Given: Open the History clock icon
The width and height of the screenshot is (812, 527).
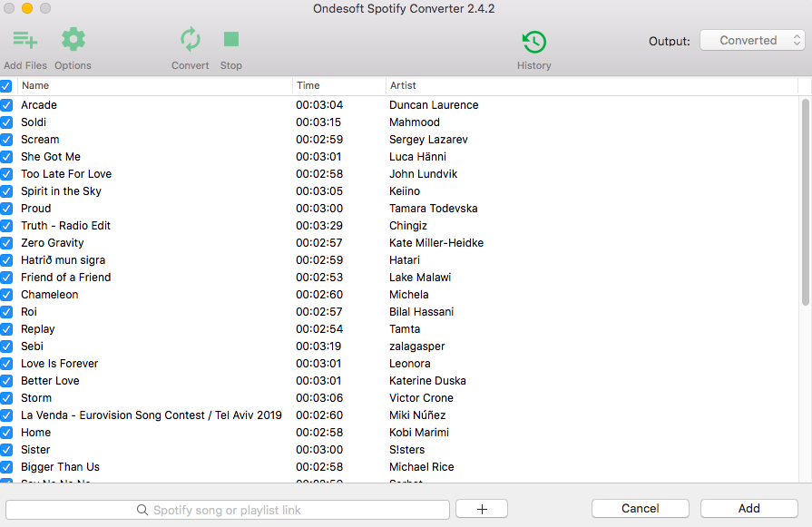Looking at the screenshot, I should pos(533,42).
